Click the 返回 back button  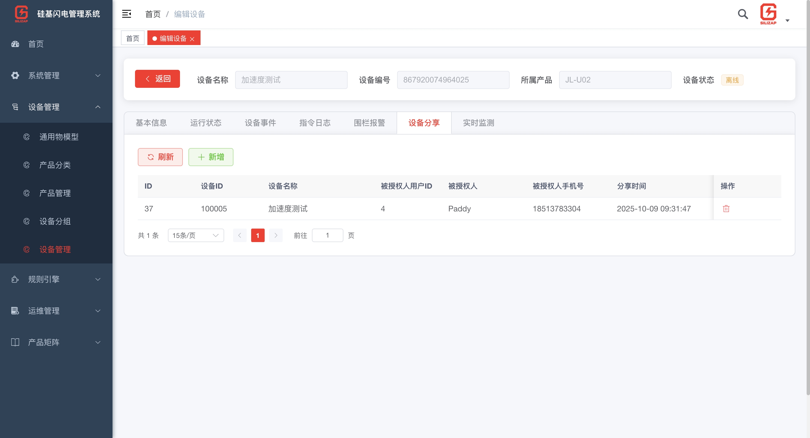[x=157, y=79]
